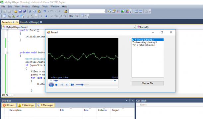Screen dimensions: 203x119
Task: Open the Window menu
Action: tap(55, 7)
